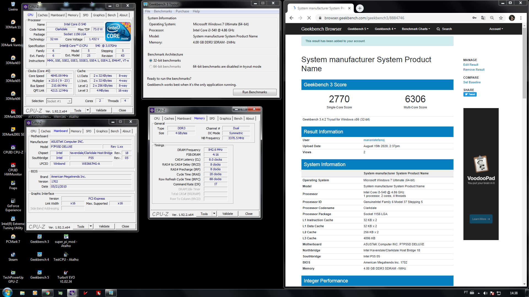Open the Geekbench 3 desktop shortcut
The height and width of the screenshot is (297, 529).
pyautogui.click(x=39, y=239)
